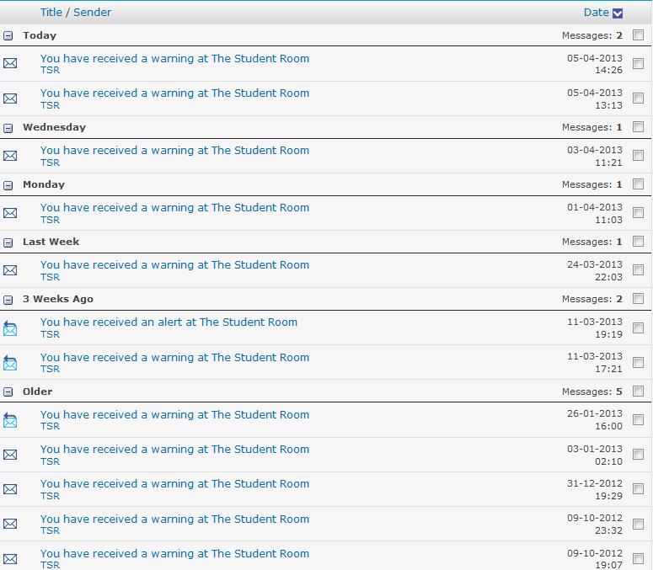Click TSR sender link under the alert message
Screen dimensions: 653x570
pos(50,334)
